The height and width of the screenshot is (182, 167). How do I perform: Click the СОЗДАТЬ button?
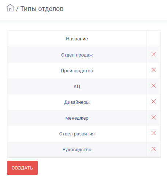(x=22, y=168)
